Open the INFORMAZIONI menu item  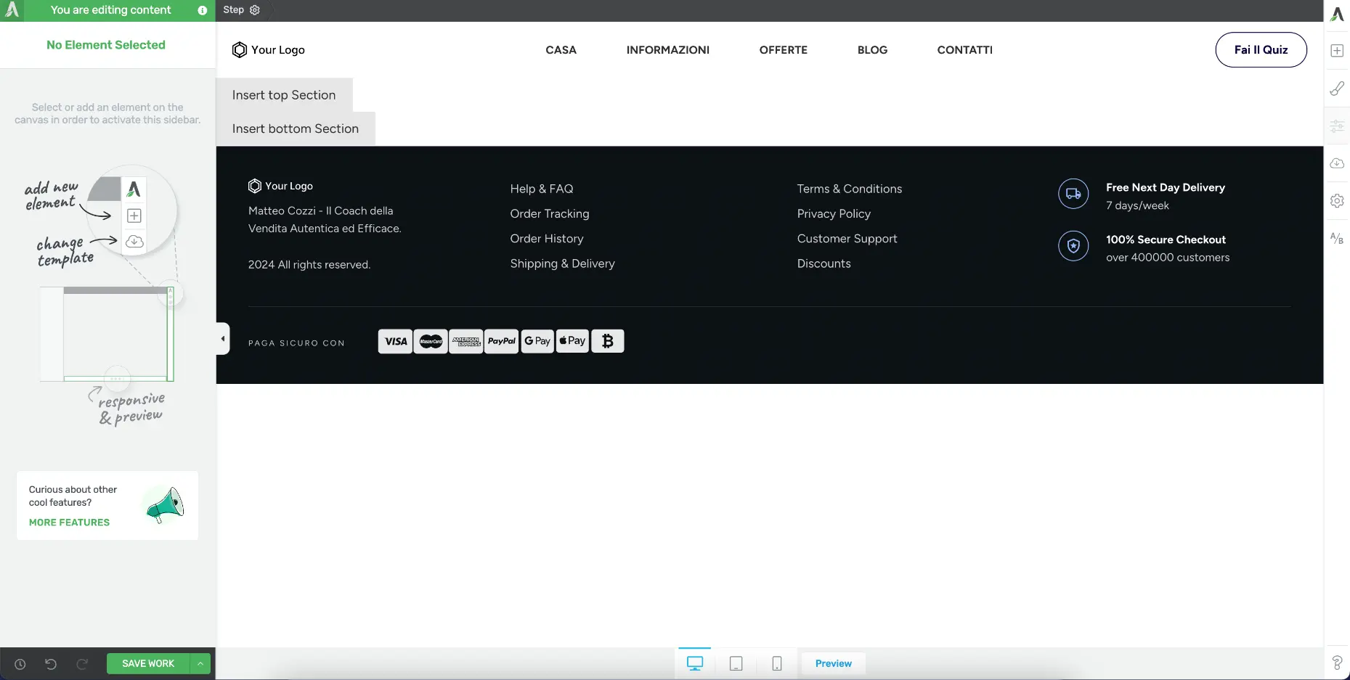(x=668, y=50)
